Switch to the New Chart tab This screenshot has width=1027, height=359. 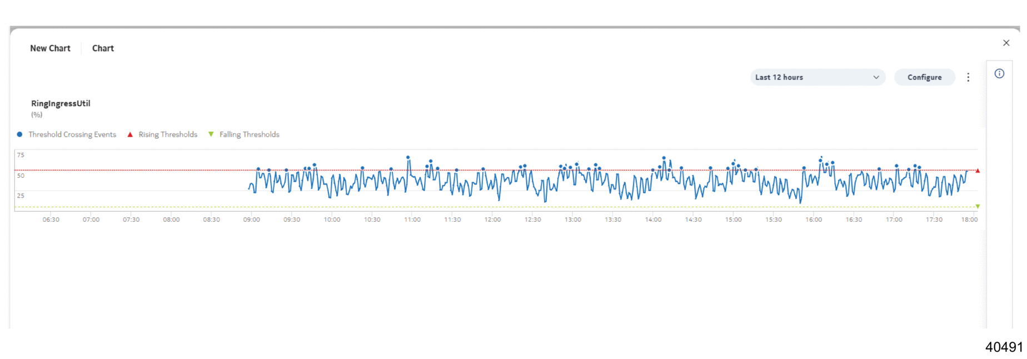[50, 48]
